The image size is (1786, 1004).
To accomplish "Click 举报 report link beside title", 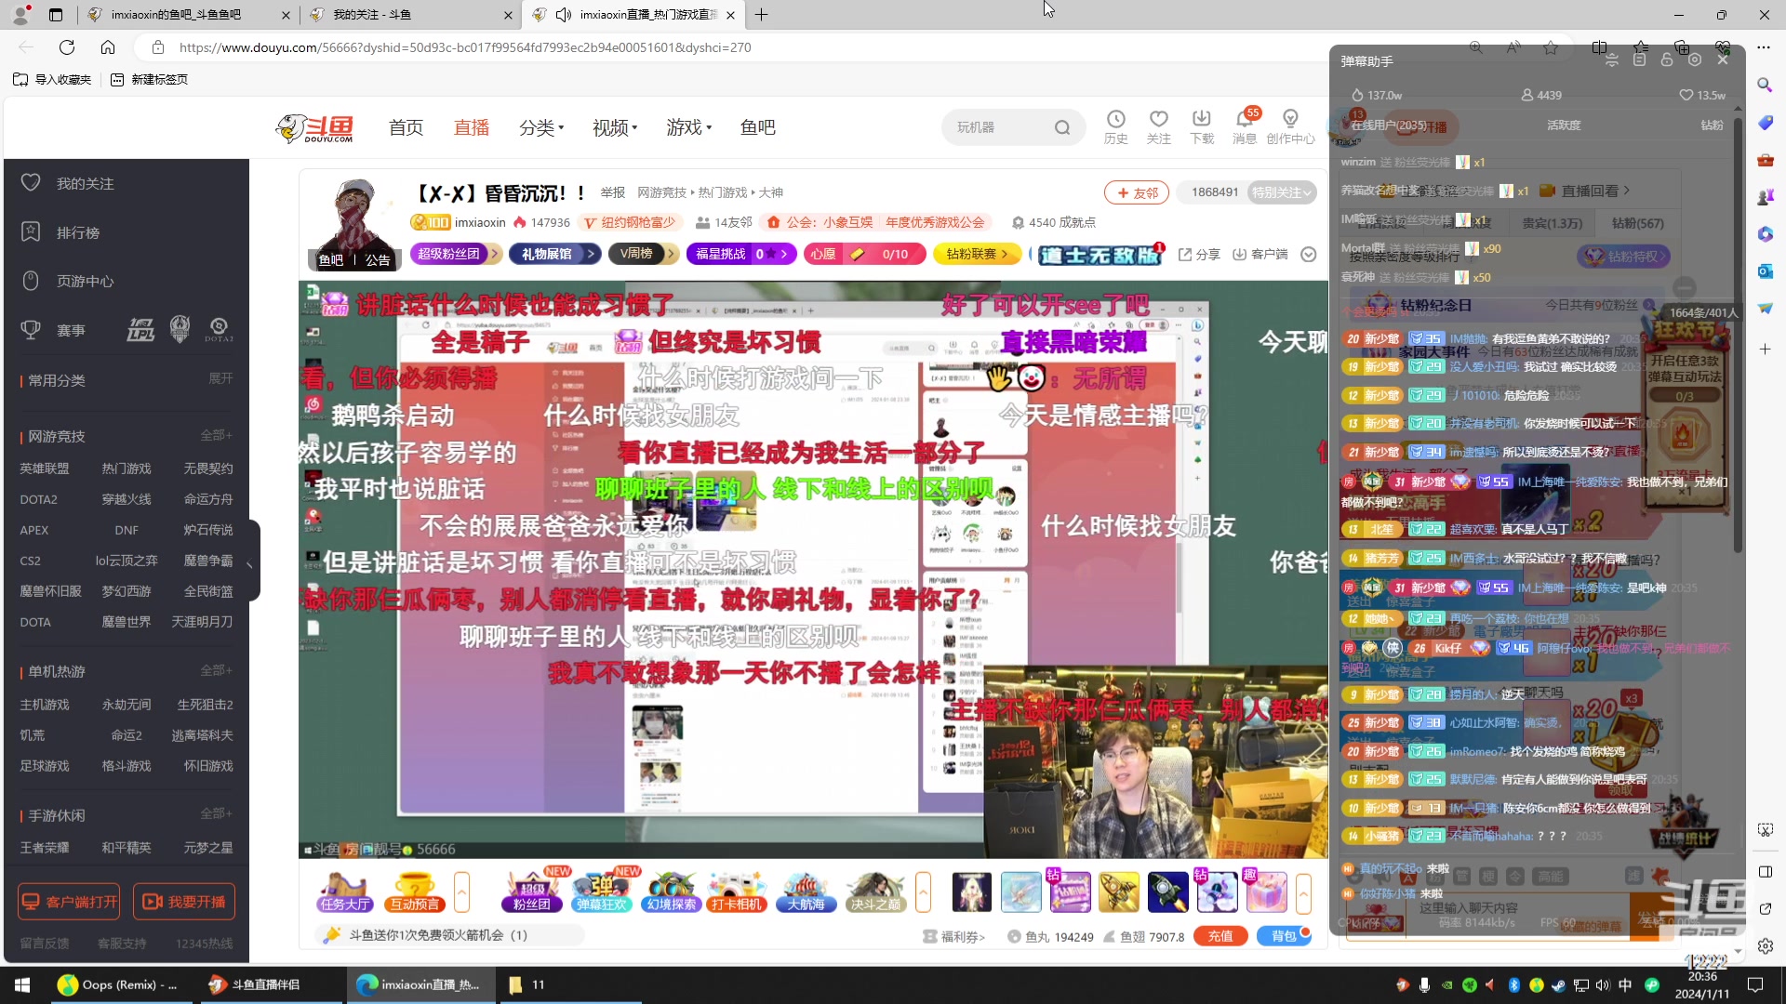I will click(x=612, y=192).
